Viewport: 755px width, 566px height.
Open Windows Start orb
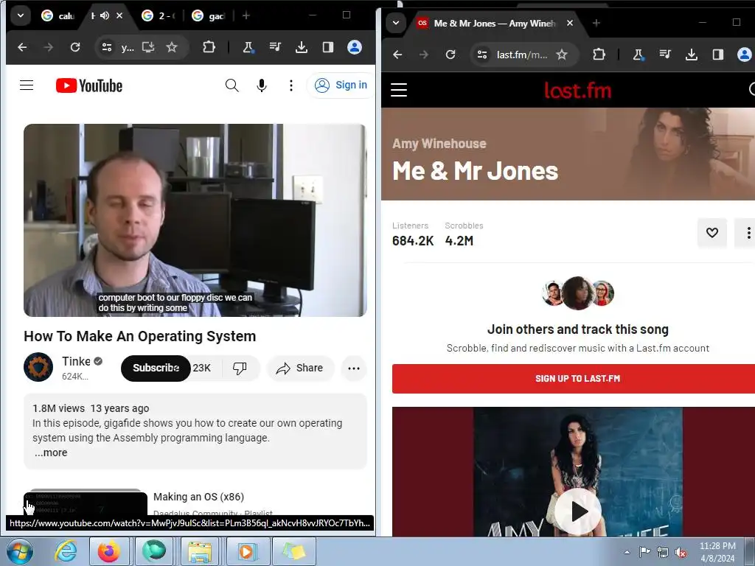coord(20,551)
